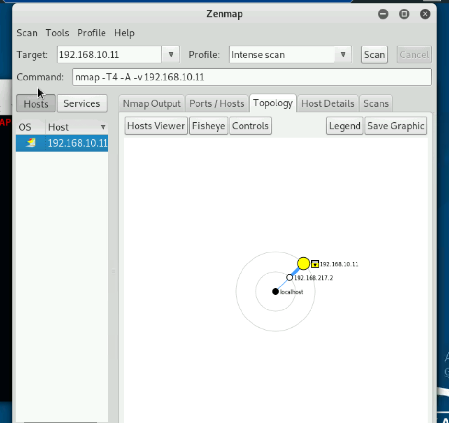Click the Scan button
The height and width of the screenshot is (423, 449).
[374, 55]
